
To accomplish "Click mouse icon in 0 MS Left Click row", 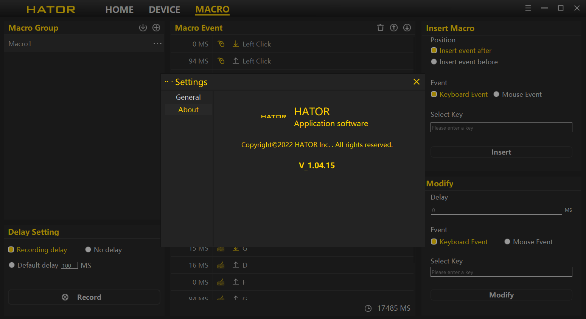I will tap(221, 44).
